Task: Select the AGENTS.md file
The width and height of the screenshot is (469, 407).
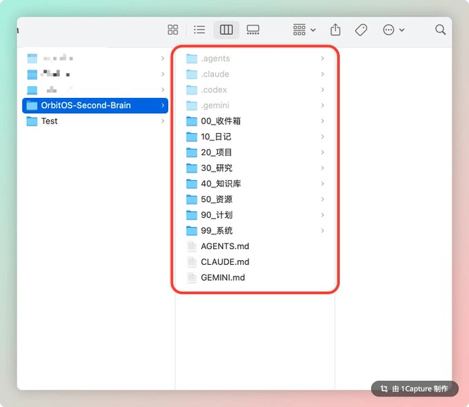Action: (x=225, y=246)
